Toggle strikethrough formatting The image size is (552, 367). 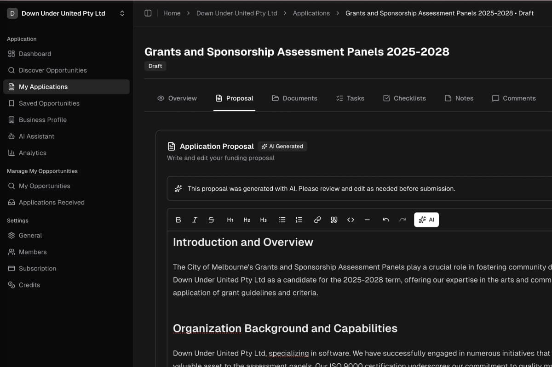[x=211, y=220]
